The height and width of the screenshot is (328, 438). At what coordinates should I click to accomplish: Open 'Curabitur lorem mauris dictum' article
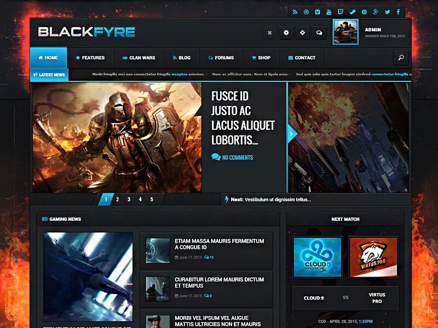pyautogui.click(x=220, y=283)
